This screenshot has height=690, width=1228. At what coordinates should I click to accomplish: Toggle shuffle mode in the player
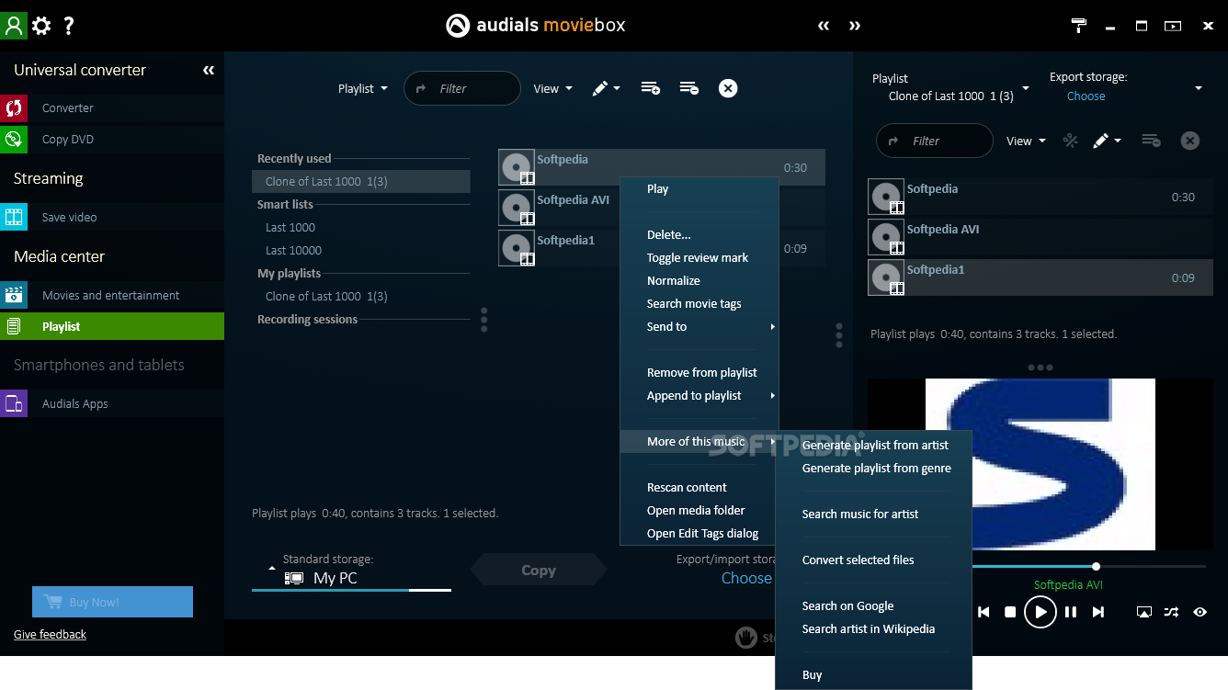(x=1171, y=612)
